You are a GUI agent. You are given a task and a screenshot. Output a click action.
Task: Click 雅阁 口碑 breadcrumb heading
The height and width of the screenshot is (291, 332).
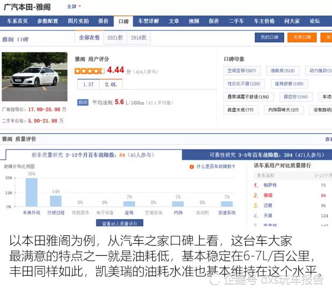click(15, 40)
